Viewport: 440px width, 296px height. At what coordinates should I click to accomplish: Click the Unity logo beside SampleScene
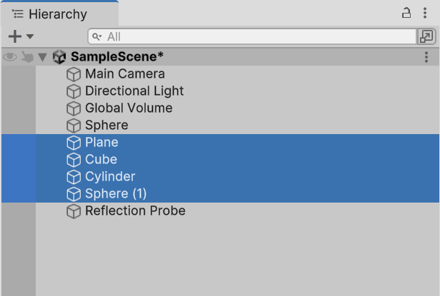click(60, 57)
